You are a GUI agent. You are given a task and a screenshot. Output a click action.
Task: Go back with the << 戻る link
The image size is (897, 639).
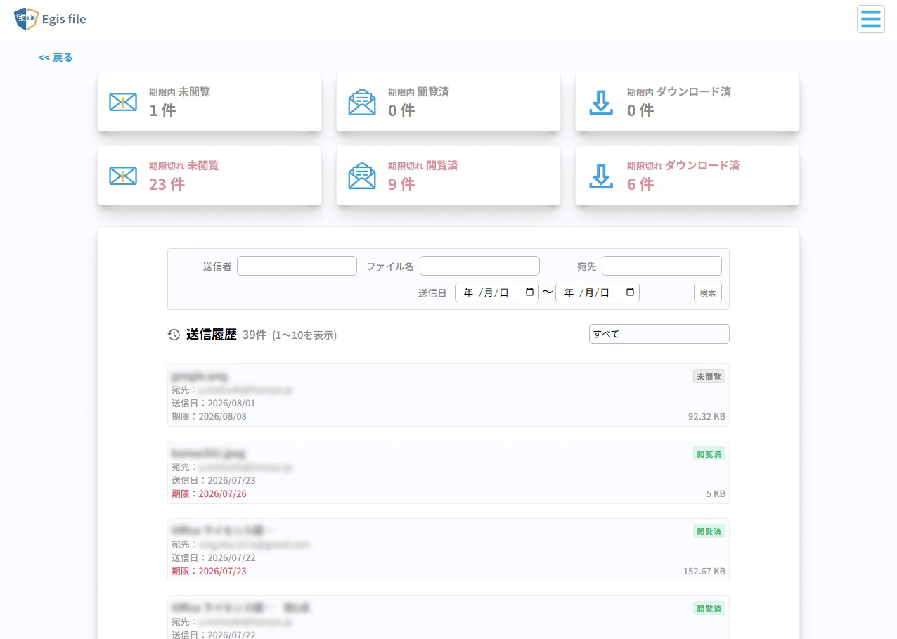pyautogui.click(x=56, y=58)
